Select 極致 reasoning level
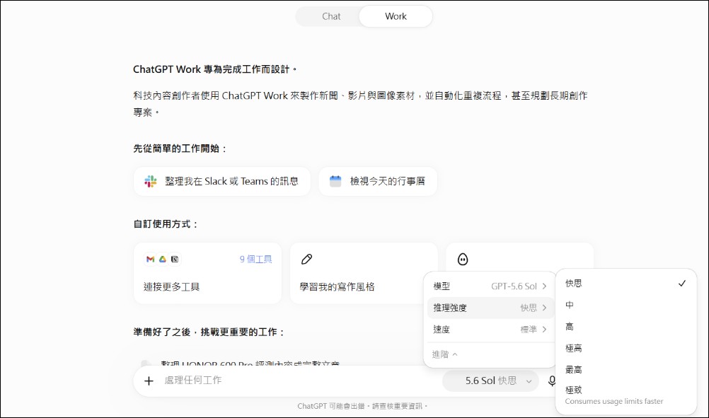 pos(626,395)
